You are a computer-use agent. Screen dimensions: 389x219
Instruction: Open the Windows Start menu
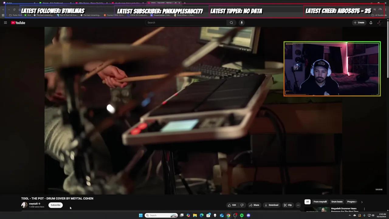[140, 215]
